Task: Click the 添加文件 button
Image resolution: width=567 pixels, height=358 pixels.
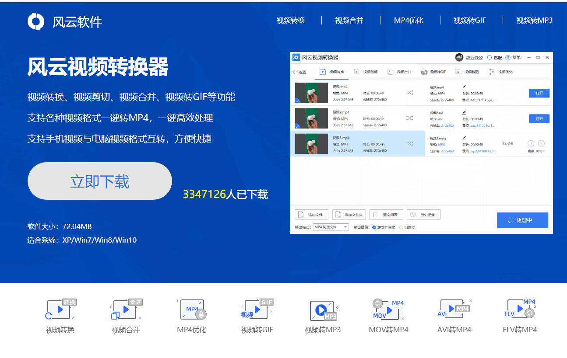Action: pyautogui.click(x=311, y=215)
